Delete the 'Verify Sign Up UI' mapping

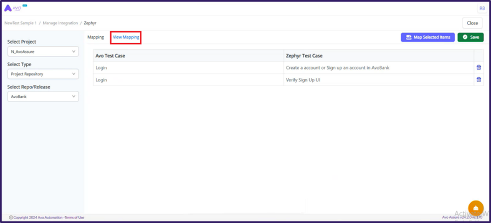(x=478, y=79)
